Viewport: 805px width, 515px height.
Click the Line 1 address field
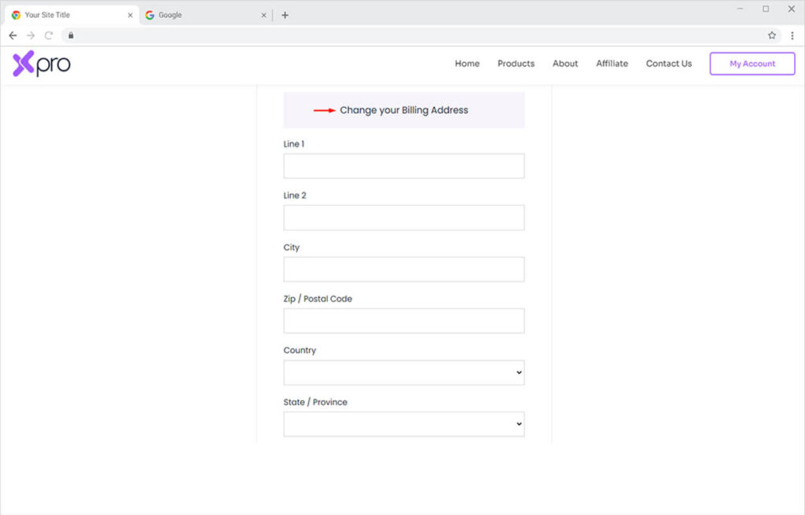[403, 166]
